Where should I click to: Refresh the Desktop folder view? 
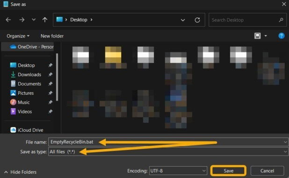coord(197,20)
